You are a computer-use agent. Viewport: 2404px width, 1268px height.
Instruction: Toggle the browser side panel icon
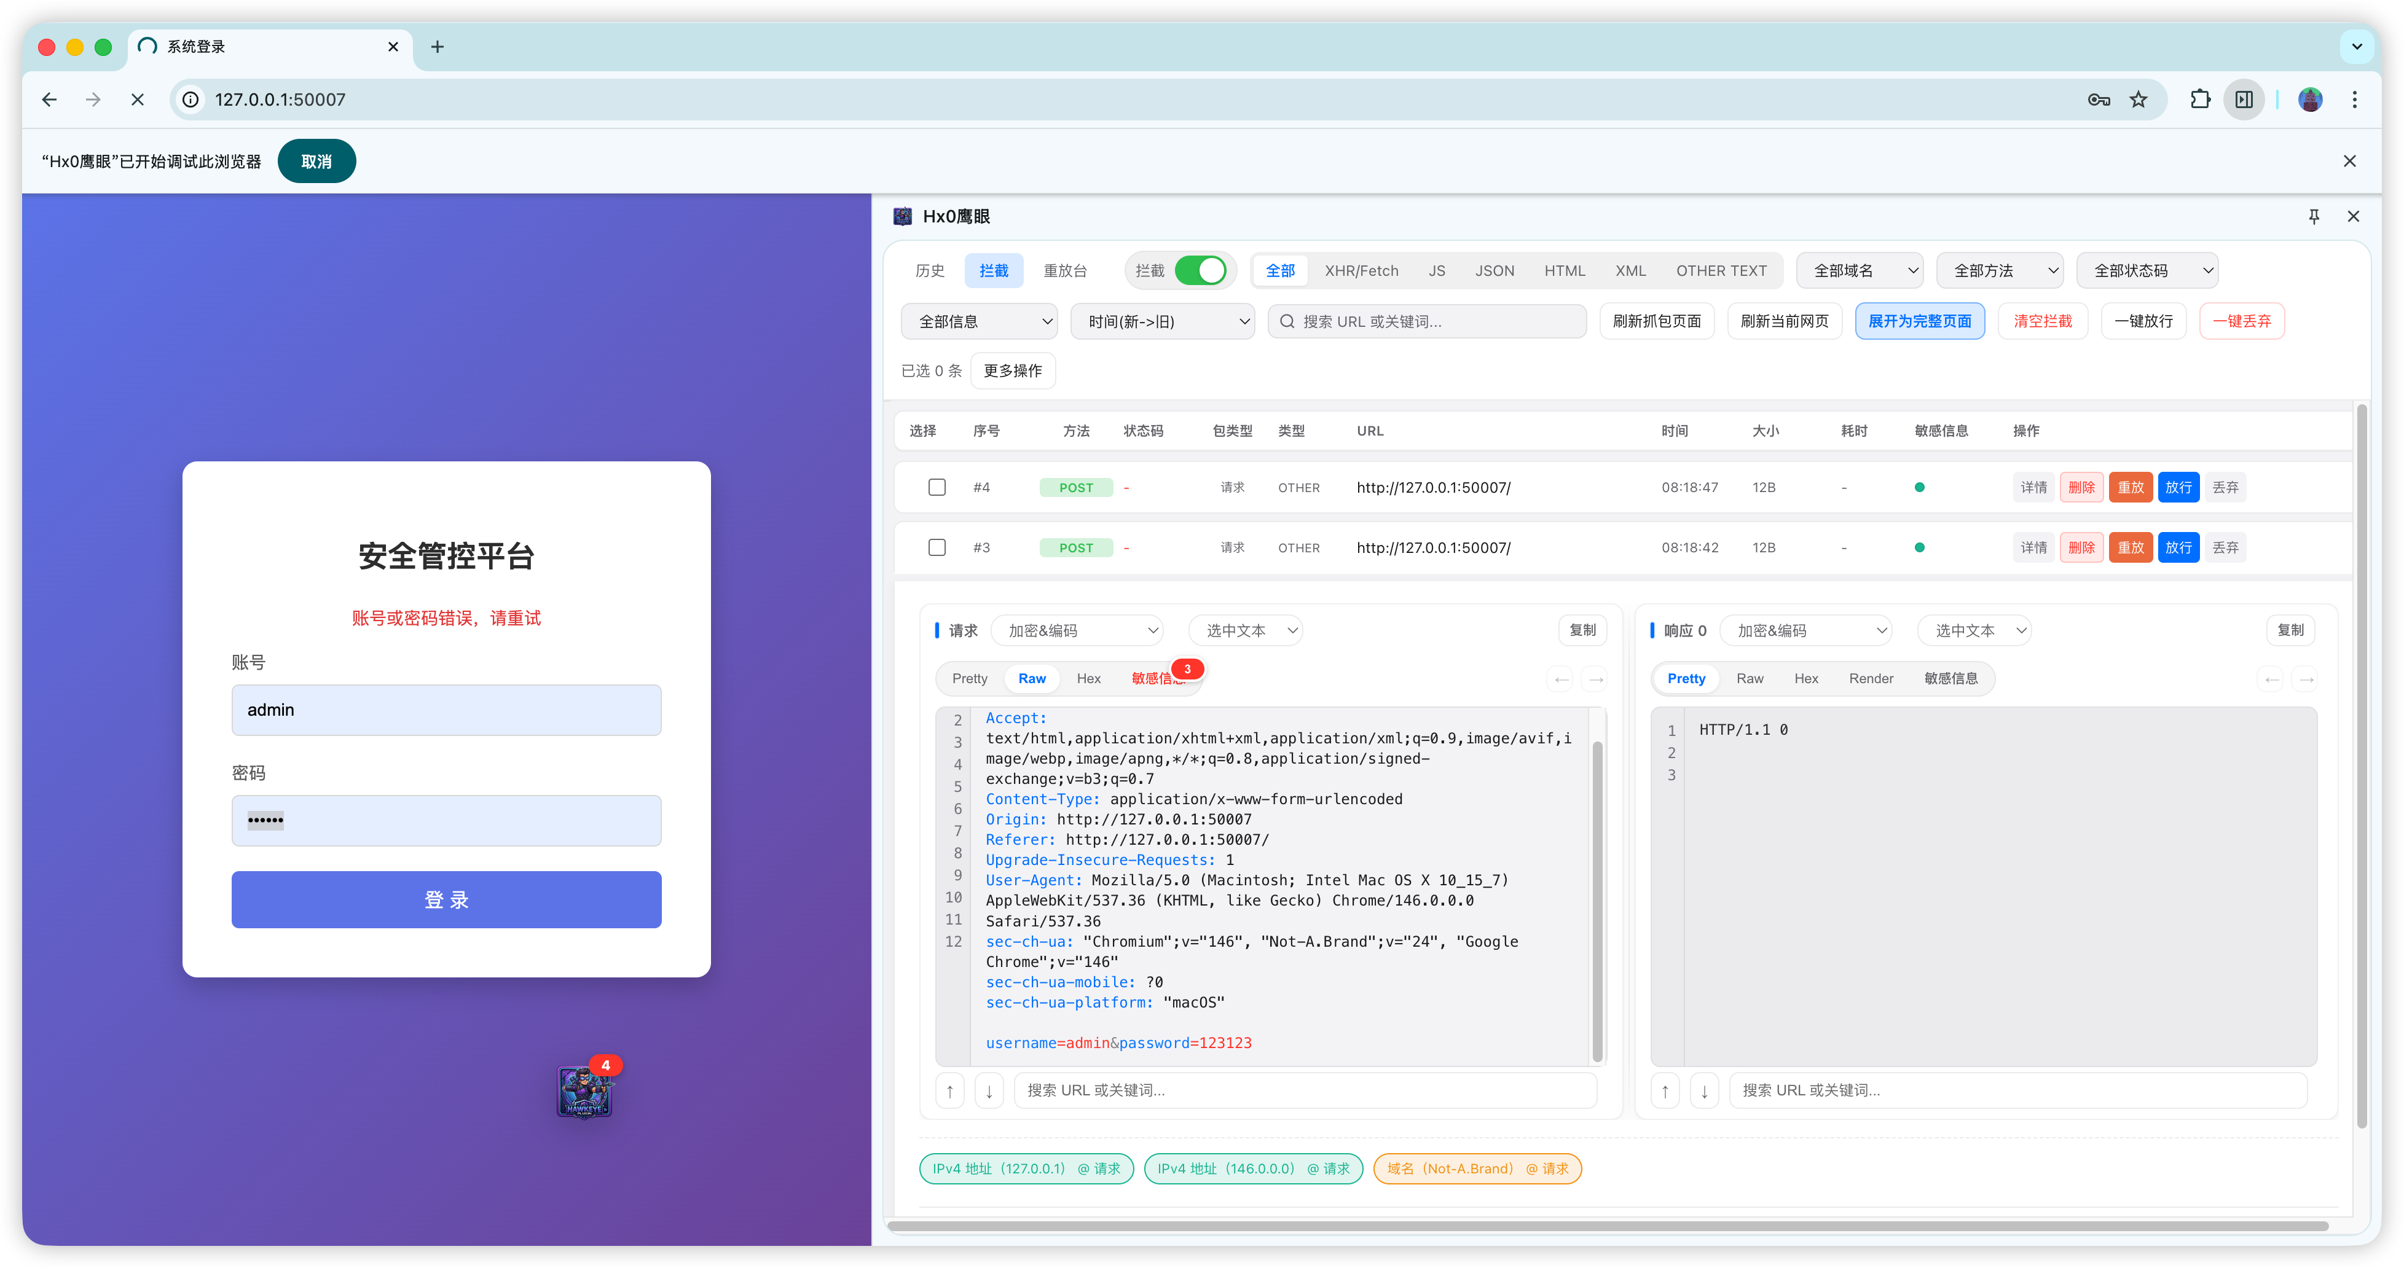click(2244, 99)
